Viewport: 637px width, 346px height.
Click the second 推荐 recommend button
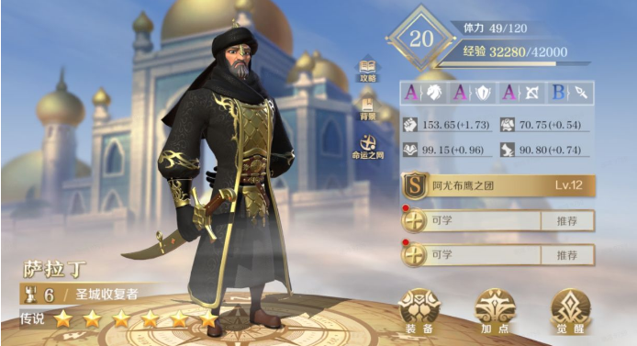pos(567,255)
